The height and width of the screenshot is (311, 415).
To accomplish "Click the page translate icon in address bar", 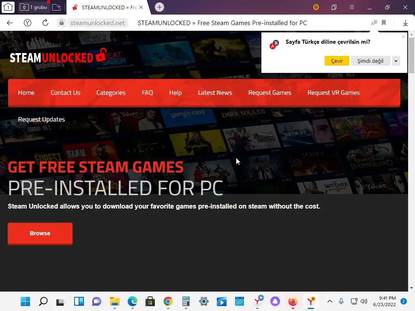I will coord(374,23).
